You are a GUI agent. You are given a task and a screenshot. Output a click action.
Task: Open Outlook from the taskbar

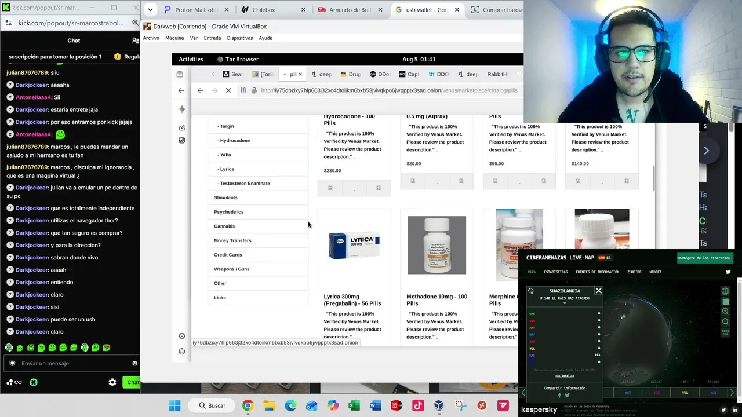[311, 405]
